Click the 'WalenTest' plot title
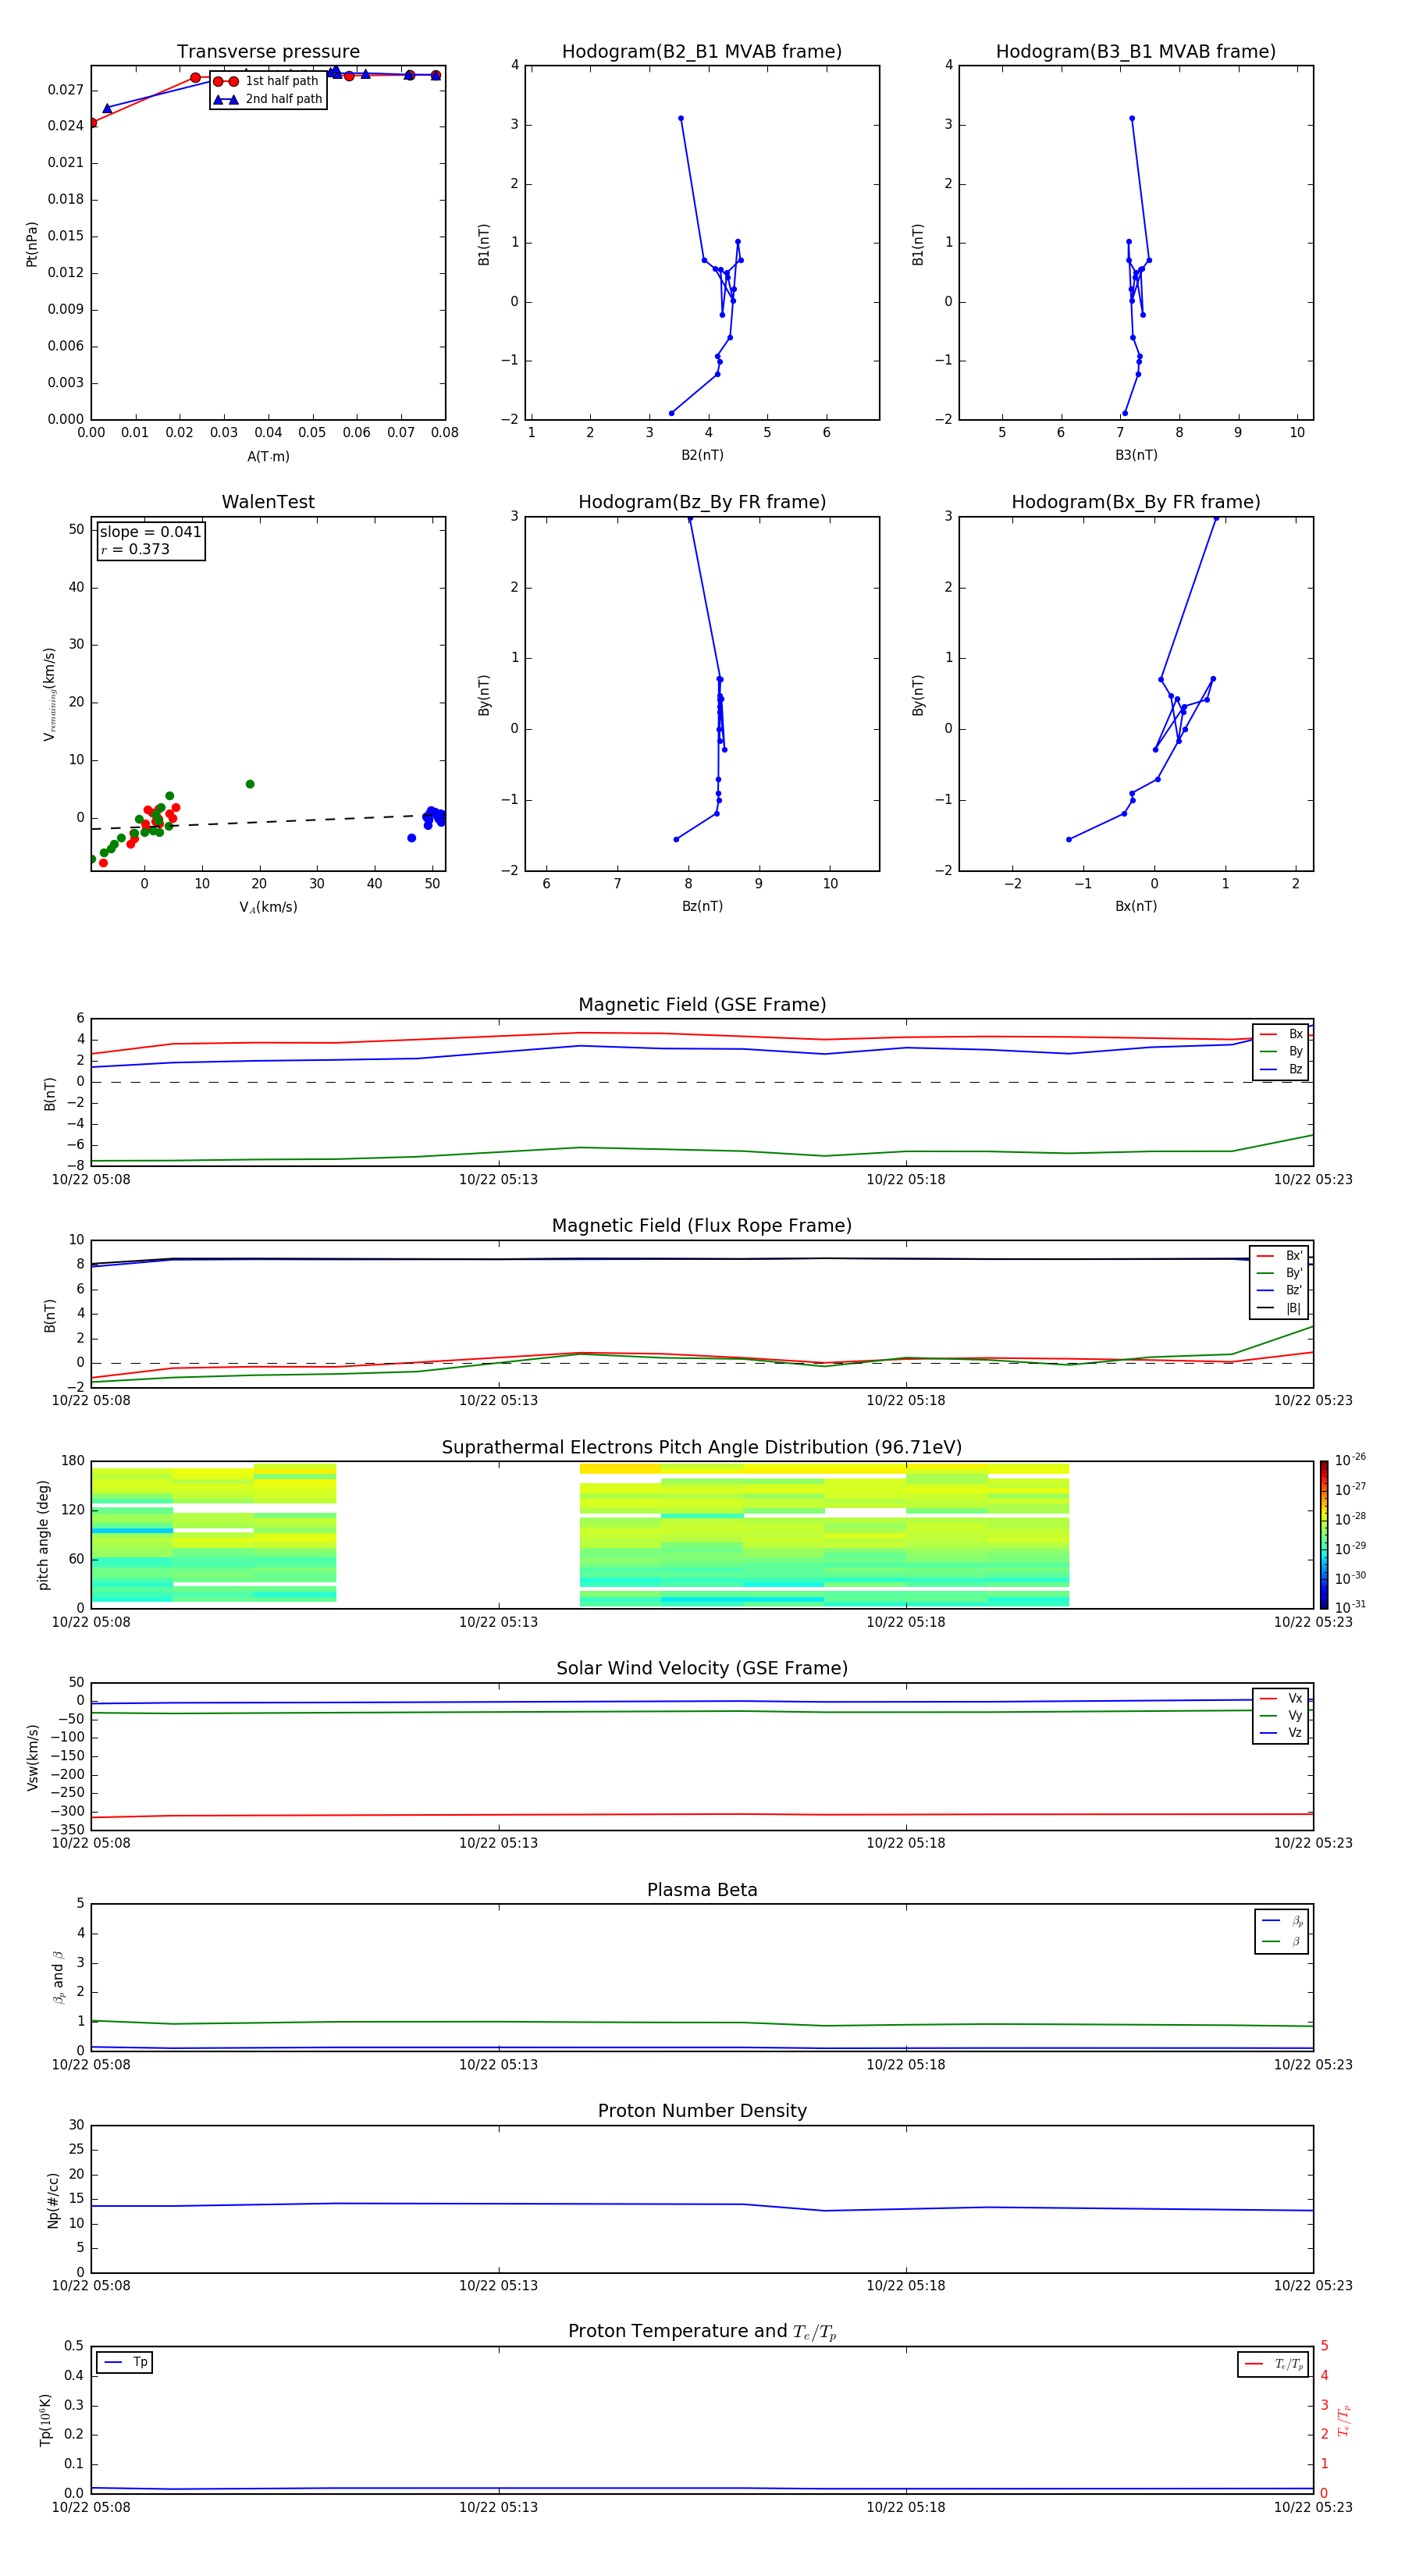 click(268, 502)
